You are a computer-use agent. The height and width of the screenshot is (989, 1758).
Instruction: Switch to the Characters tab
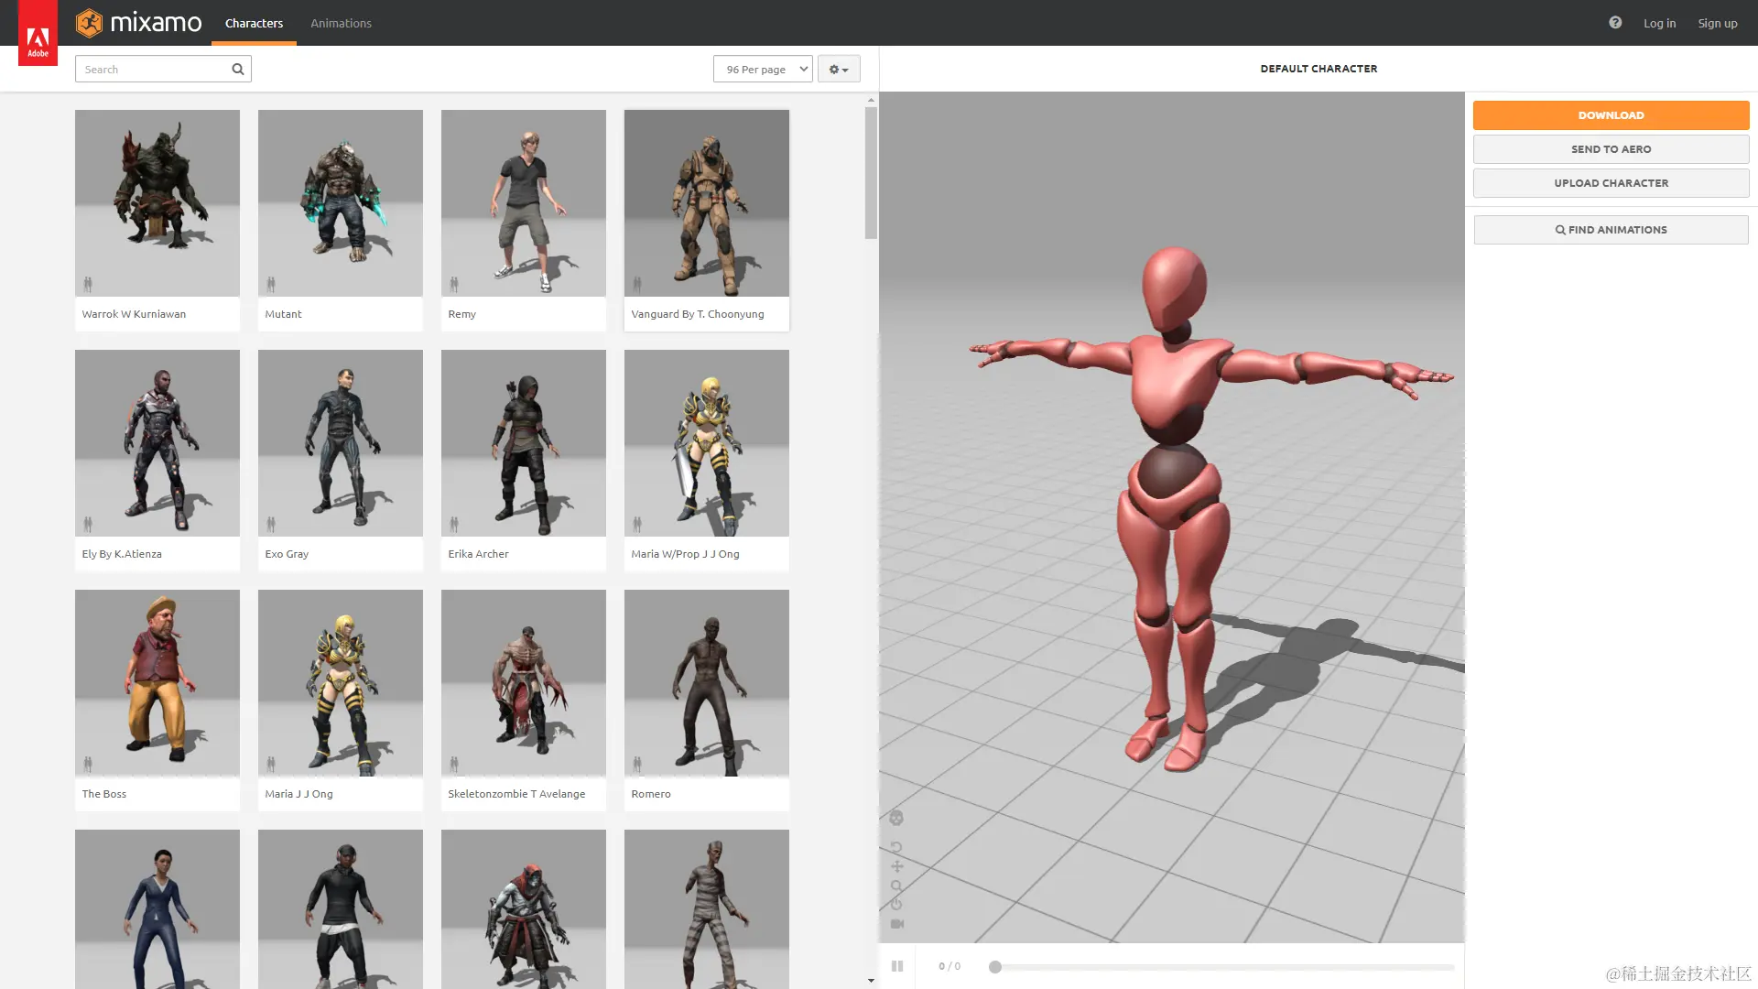pyautogui.click(x=254, y=23)
